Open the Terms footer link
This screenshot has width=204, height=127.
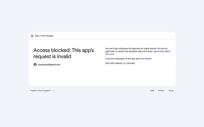coord(171,91)
